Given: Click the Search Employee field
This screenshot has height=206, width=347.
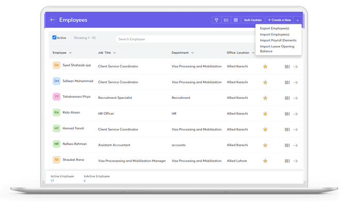Looking at the screenshot, I should click(185, 39).
